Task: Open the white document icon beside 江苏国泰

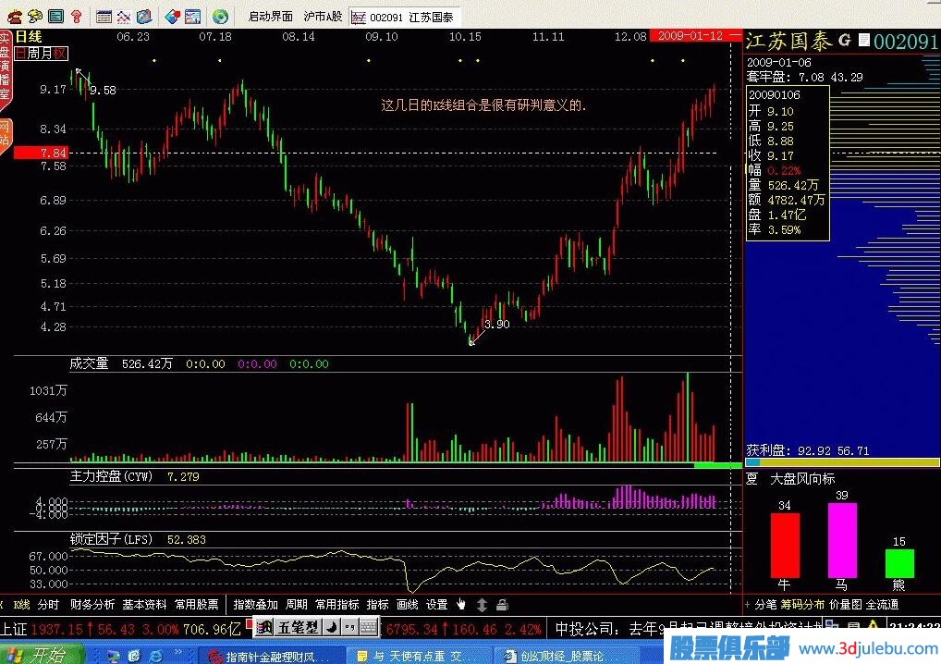Action: tap(863, 41)
